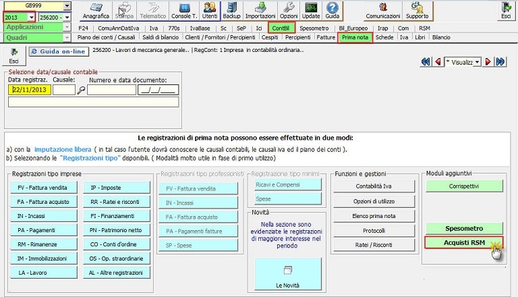Viewport: 518px width, 297px height.
Task: Click FA - Fattura acquisto imprese button
Action: (x=44, y=202)
